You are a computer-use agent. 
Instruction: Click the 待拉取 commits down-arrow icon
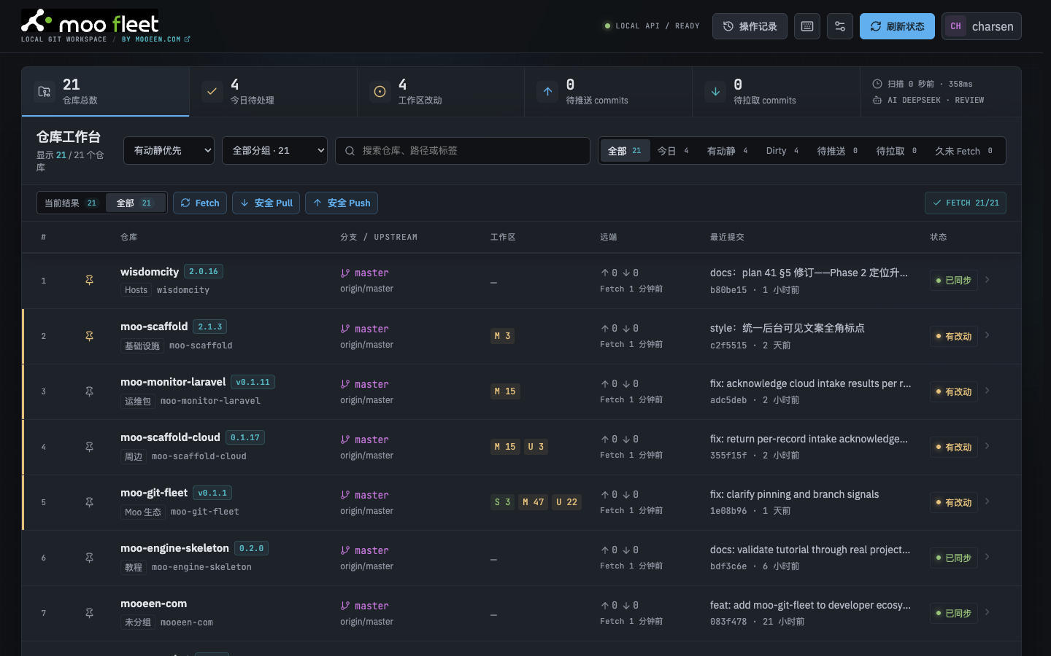click(x=715, y=92)
